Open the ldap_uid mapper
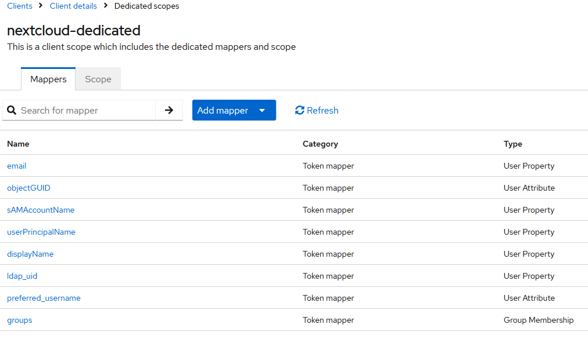Screen dimensions: 588x339 [x=22, y=276]
